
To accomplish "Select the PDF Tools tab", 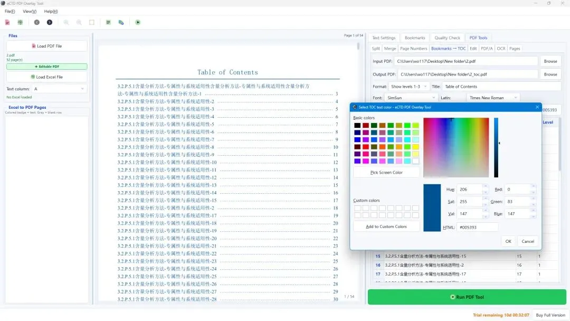I will pos(478,38).
